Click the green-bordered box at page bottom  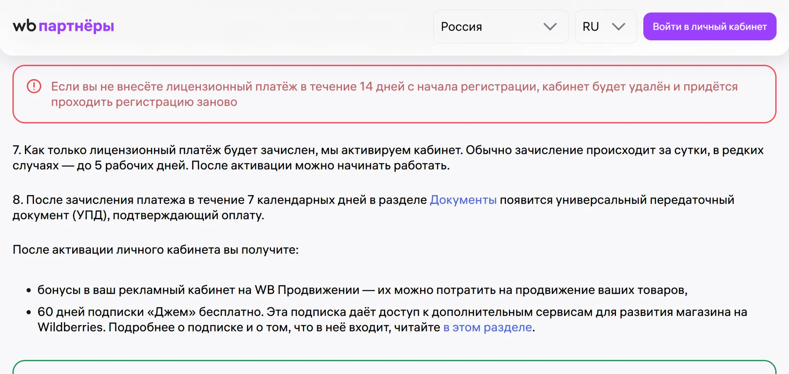click(x=394, y=368)
